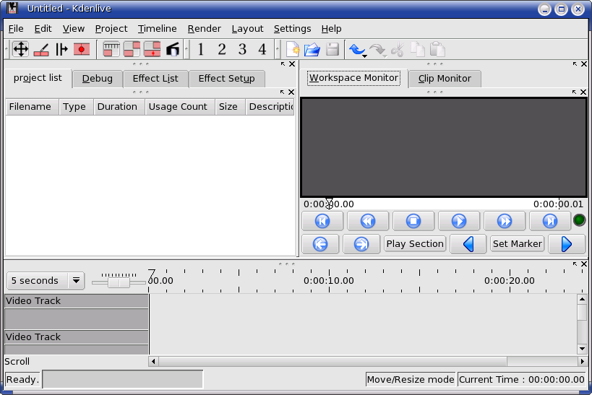The image size is (592, 395).
Task: Switch to layout 3 in toolbar
Action: click(242, 49)
